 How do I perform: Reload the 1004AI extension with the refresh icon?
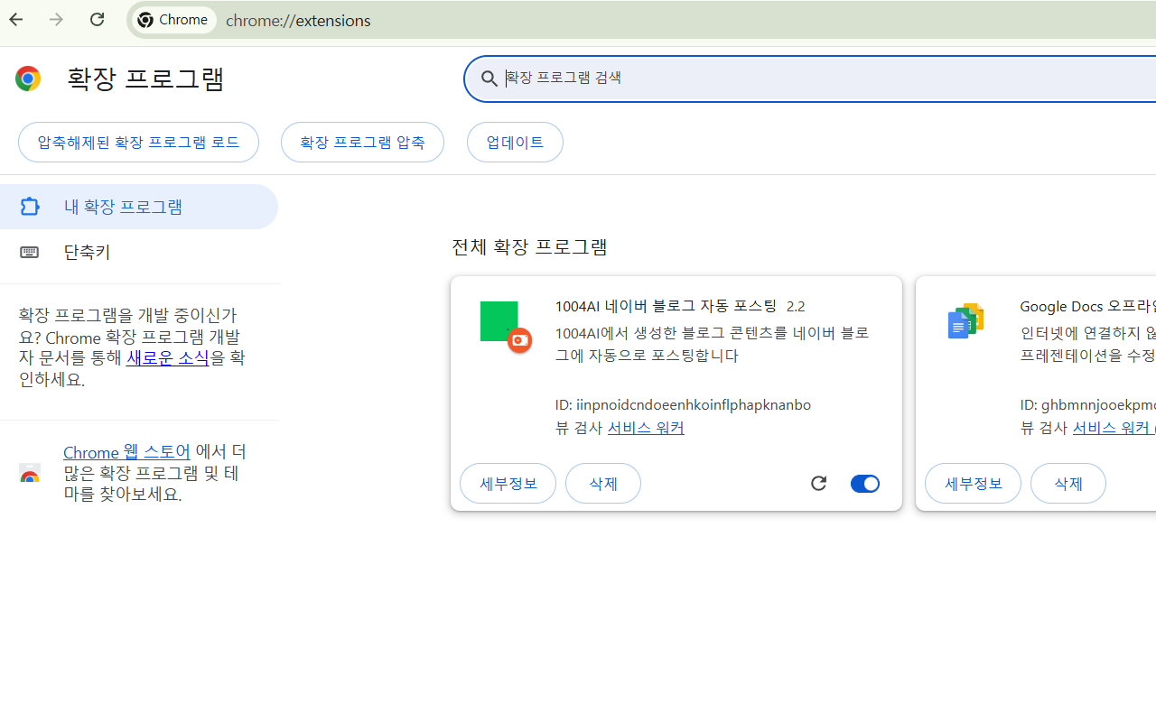(x=818, y=484)
